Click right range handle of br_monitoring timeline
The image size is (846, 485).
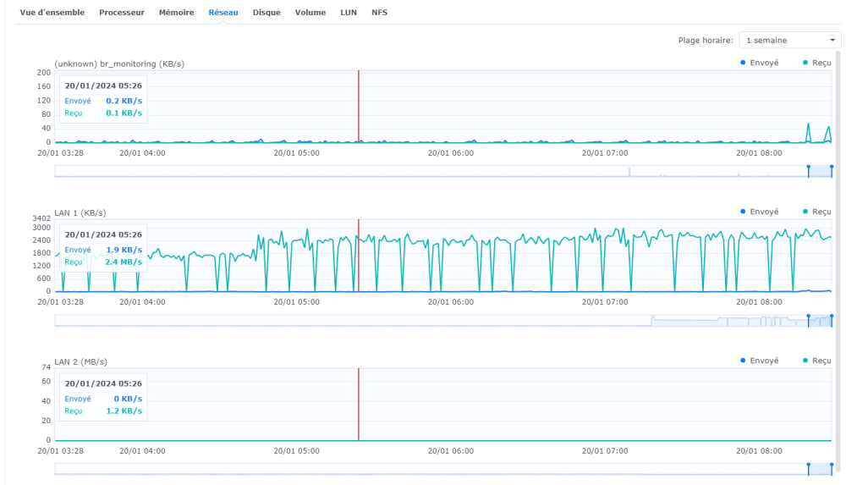832,171
